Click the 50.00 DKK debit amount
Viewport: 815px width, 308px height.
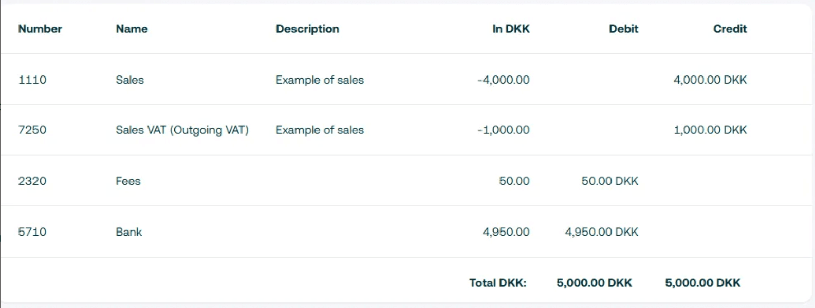coord(609,181)
